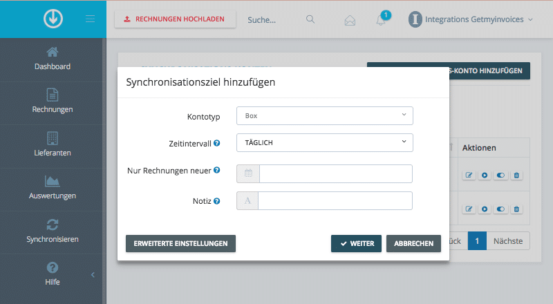Click the WEITER button
The image size is (553, 304).
(x=356, y=243)
